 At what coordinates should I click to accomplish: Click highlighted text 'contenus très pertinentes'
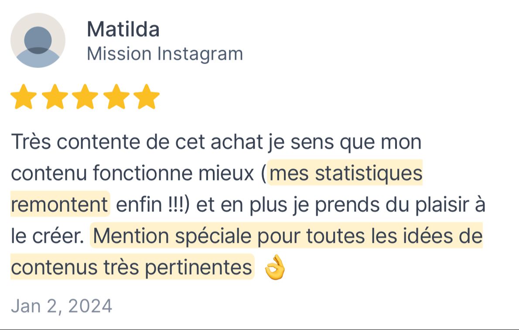131,267
